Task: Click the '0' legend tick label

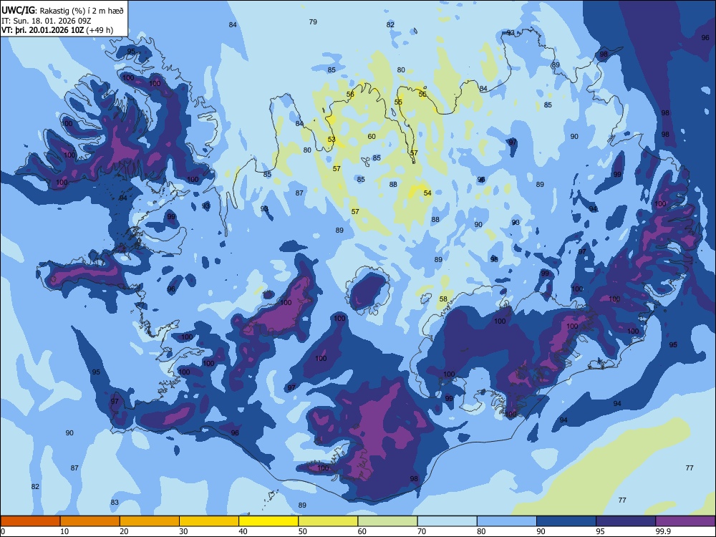Action: click(2, 531)
